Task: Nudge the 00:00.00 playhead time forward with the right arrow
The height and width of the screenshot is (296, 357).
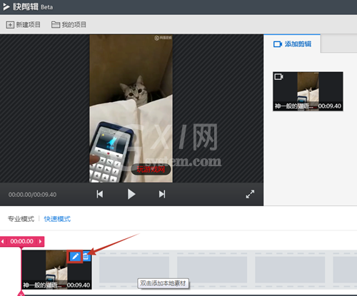Action: [40, 242]
